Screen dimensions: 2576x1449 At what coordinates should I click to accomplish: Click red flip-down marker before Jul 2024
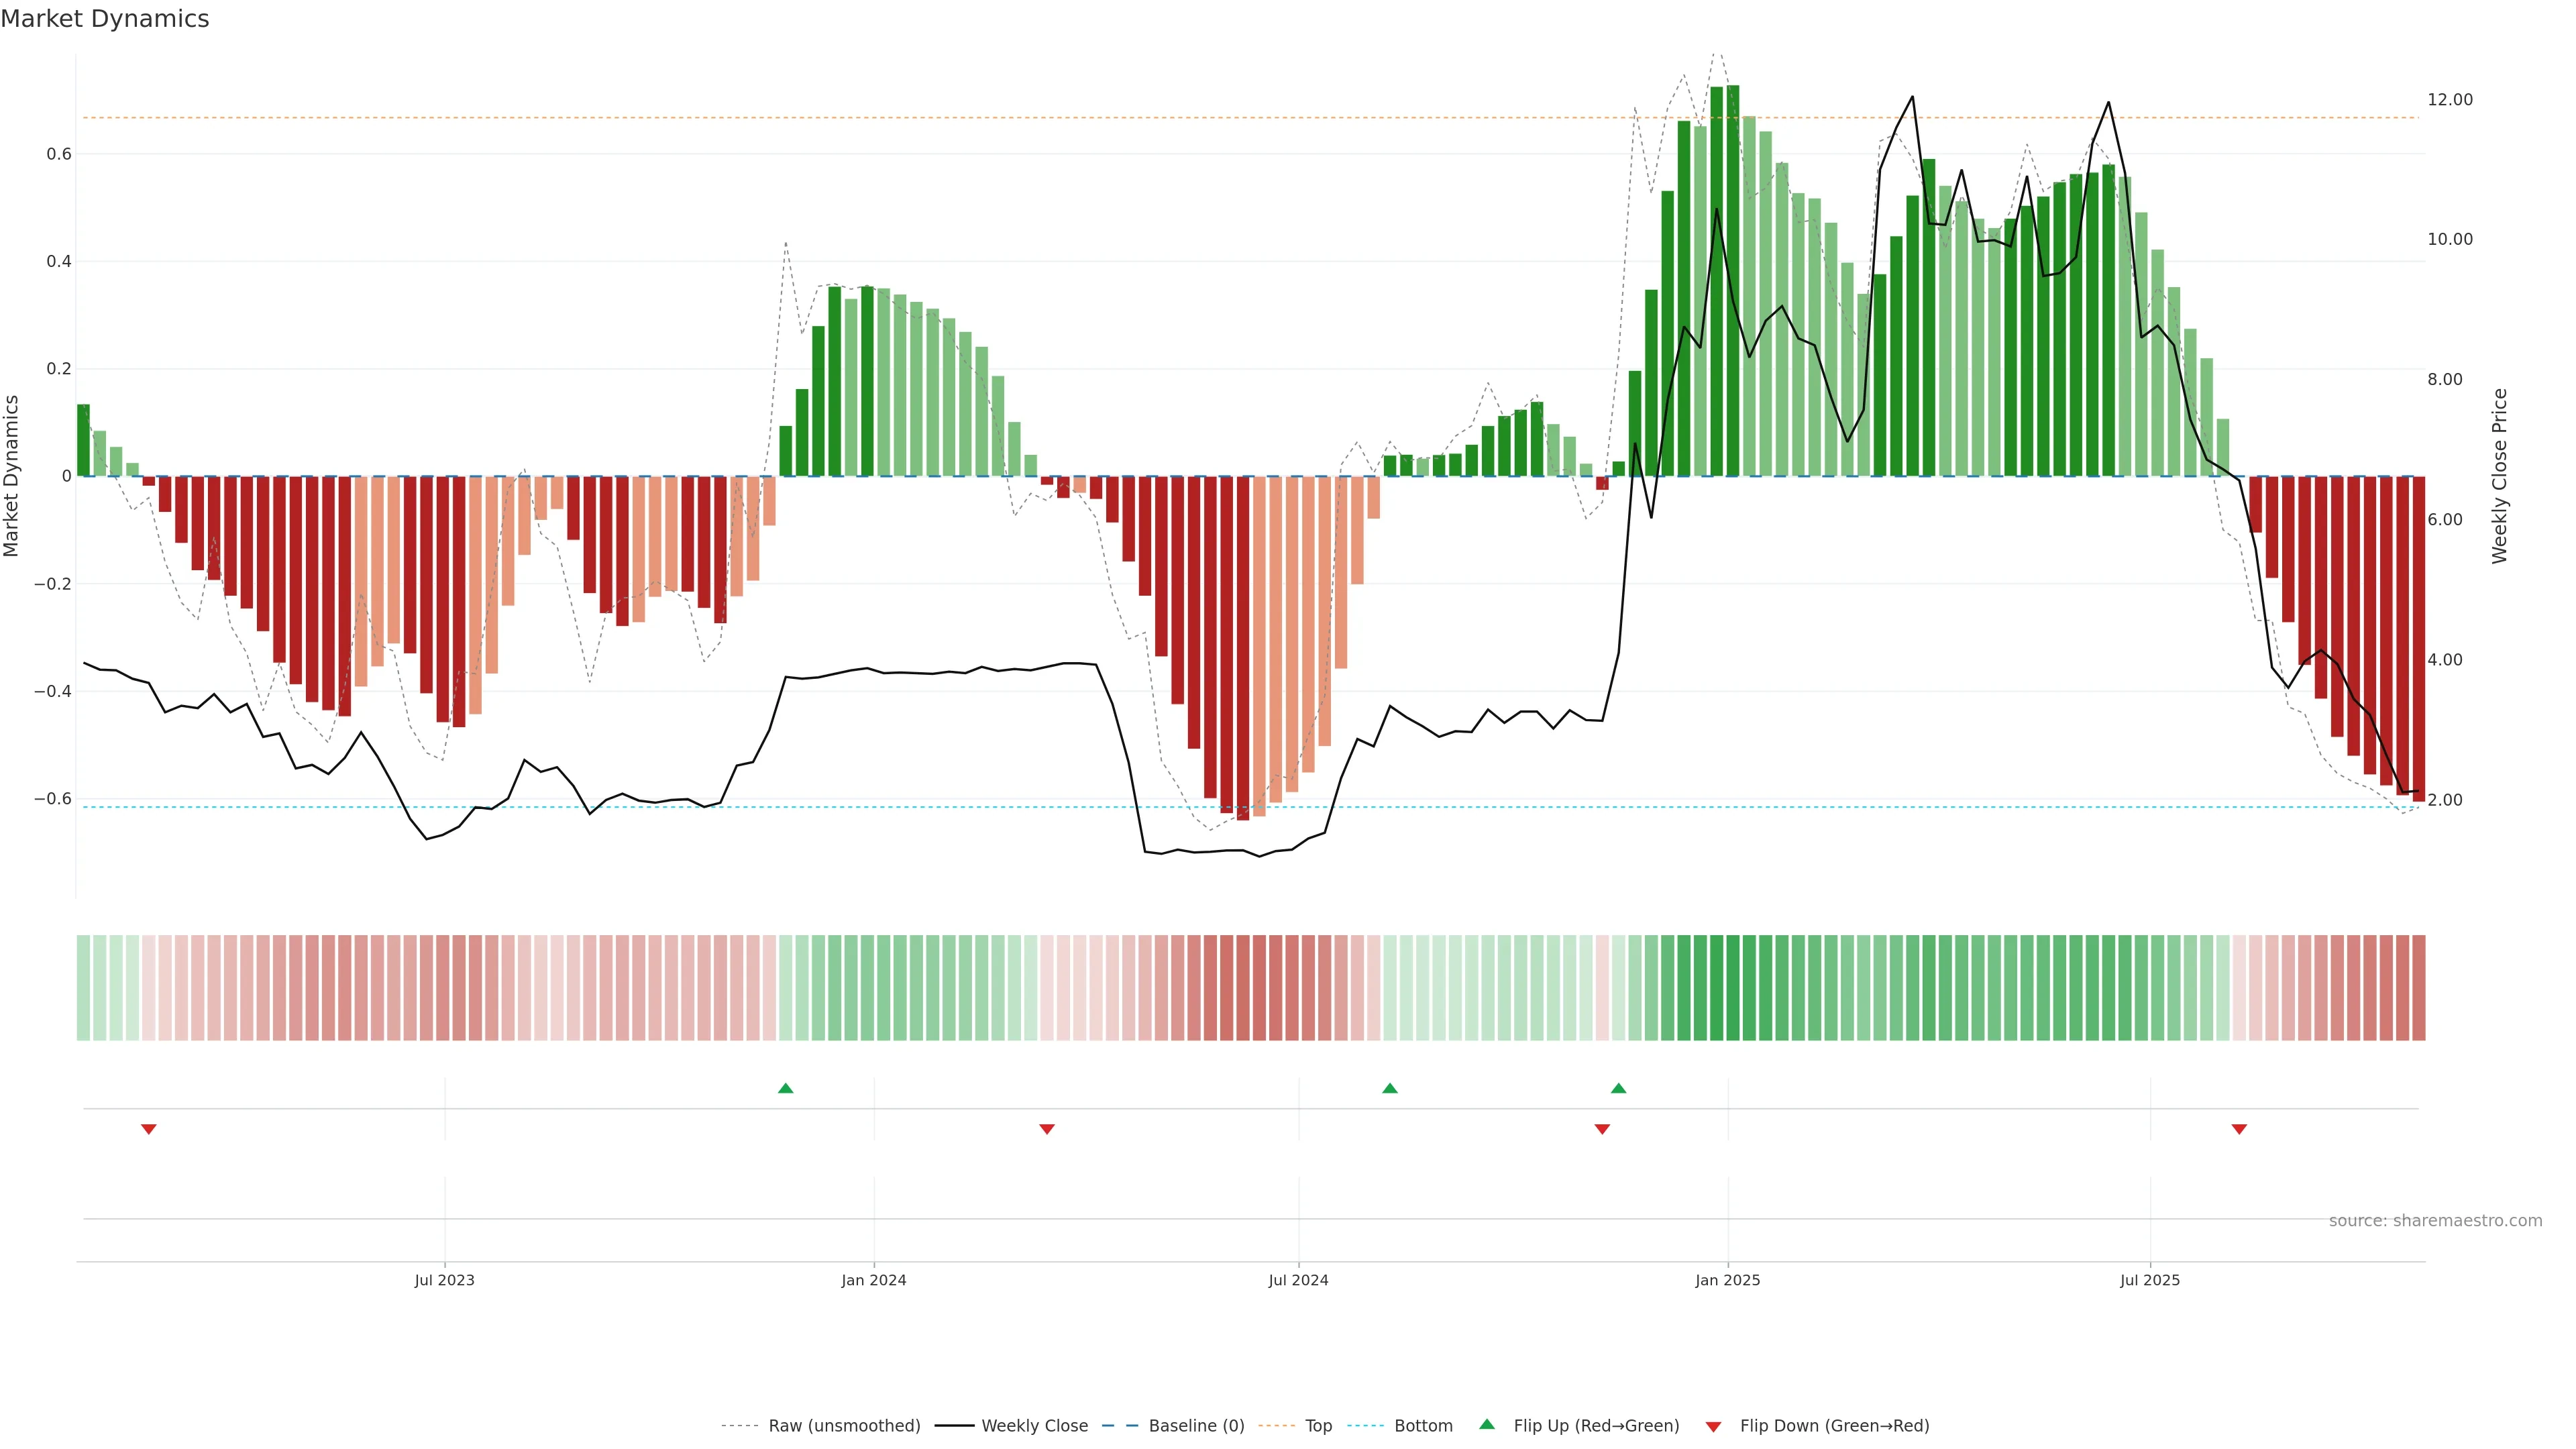1047,1129
